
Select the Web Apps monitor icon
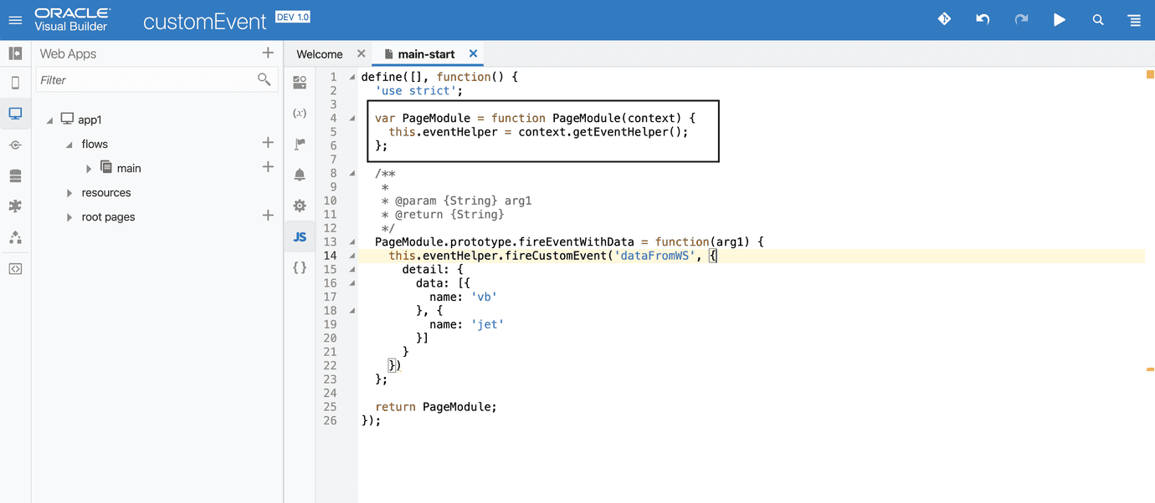(15, 114)
